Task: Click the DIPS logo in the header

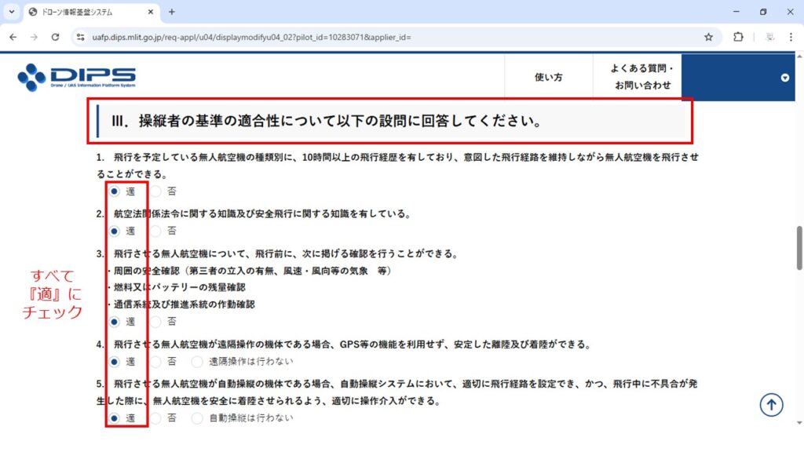Action: coord(76,77)
